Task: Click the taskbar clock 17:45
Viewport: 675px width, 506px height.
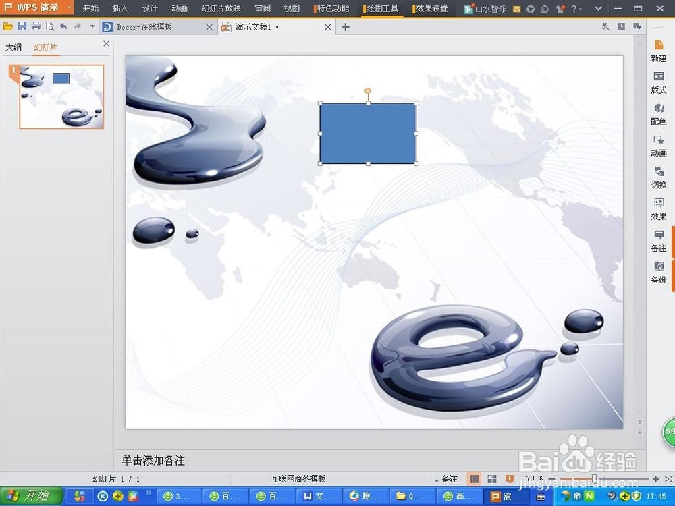Action: point(657,496)
